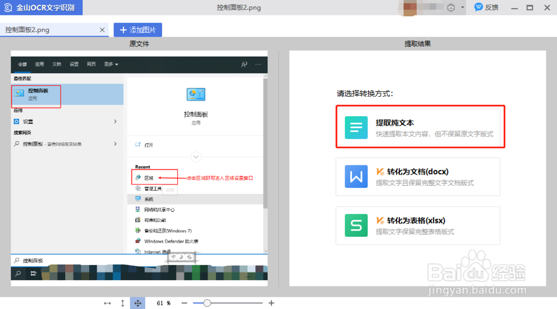The width and height of the screenshot is (557, 309).
Task: Select the 控制面板2.png file tab
Action: tap(54, 30)
